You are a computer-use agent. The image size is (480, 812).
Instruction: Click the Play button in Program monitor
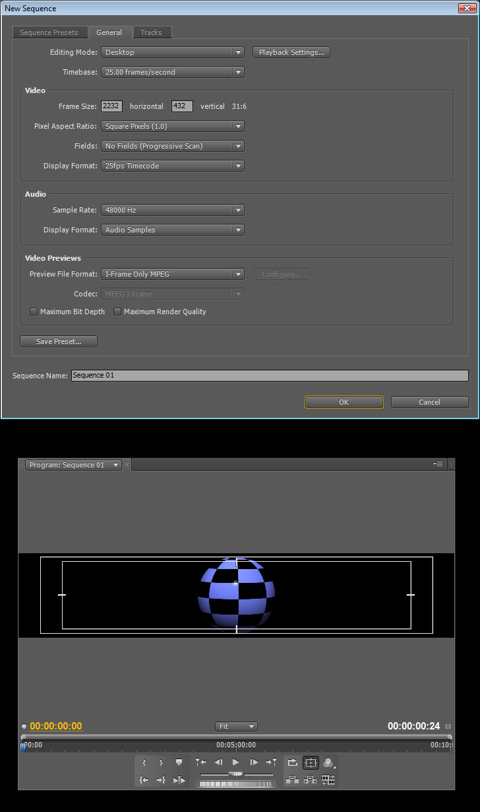236,762
